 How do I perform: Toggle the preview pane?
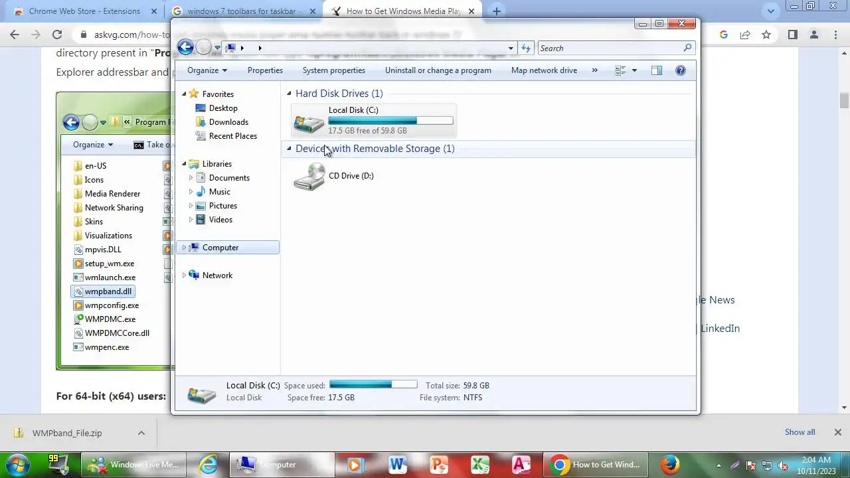656,70
